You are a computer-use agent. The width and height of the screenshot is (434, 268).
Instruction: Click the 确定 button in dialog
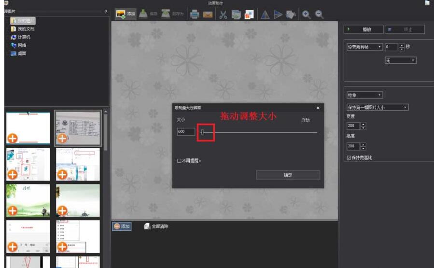click(x=288, y=175)
